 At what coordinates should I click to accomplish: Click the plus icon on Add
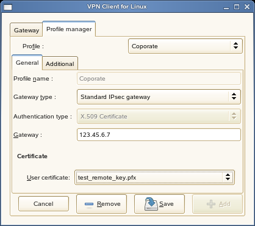tap(211, 204)
